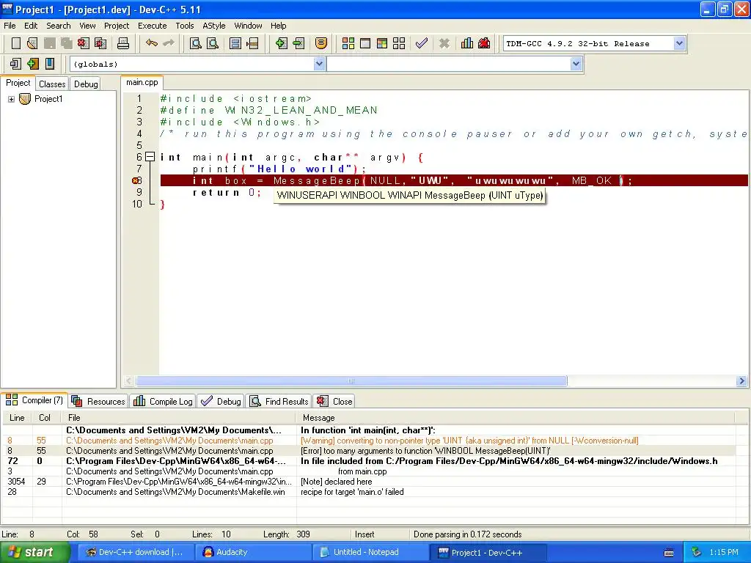Undo the last edit with the toolbar arrow
The width and height of the screenshot is (751, 563).
click(151, 43)
